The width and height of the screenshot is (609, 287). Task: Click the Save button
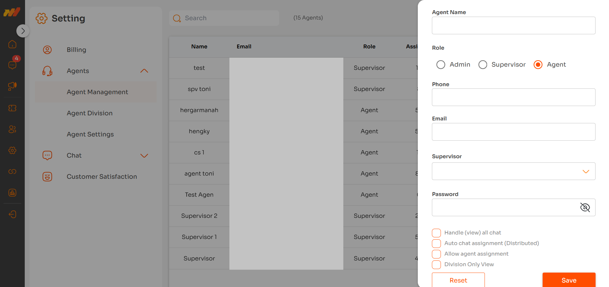click(569, 280)
